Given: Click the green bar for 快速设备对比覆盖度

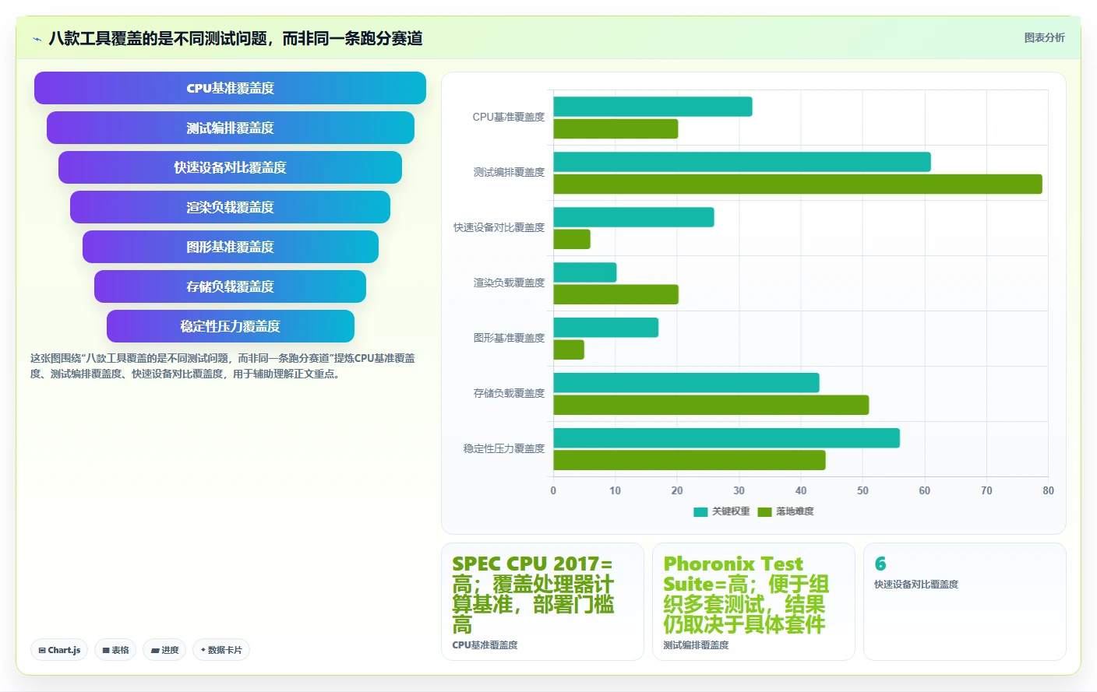Looking at the screenshot, I should coord(572,239).
